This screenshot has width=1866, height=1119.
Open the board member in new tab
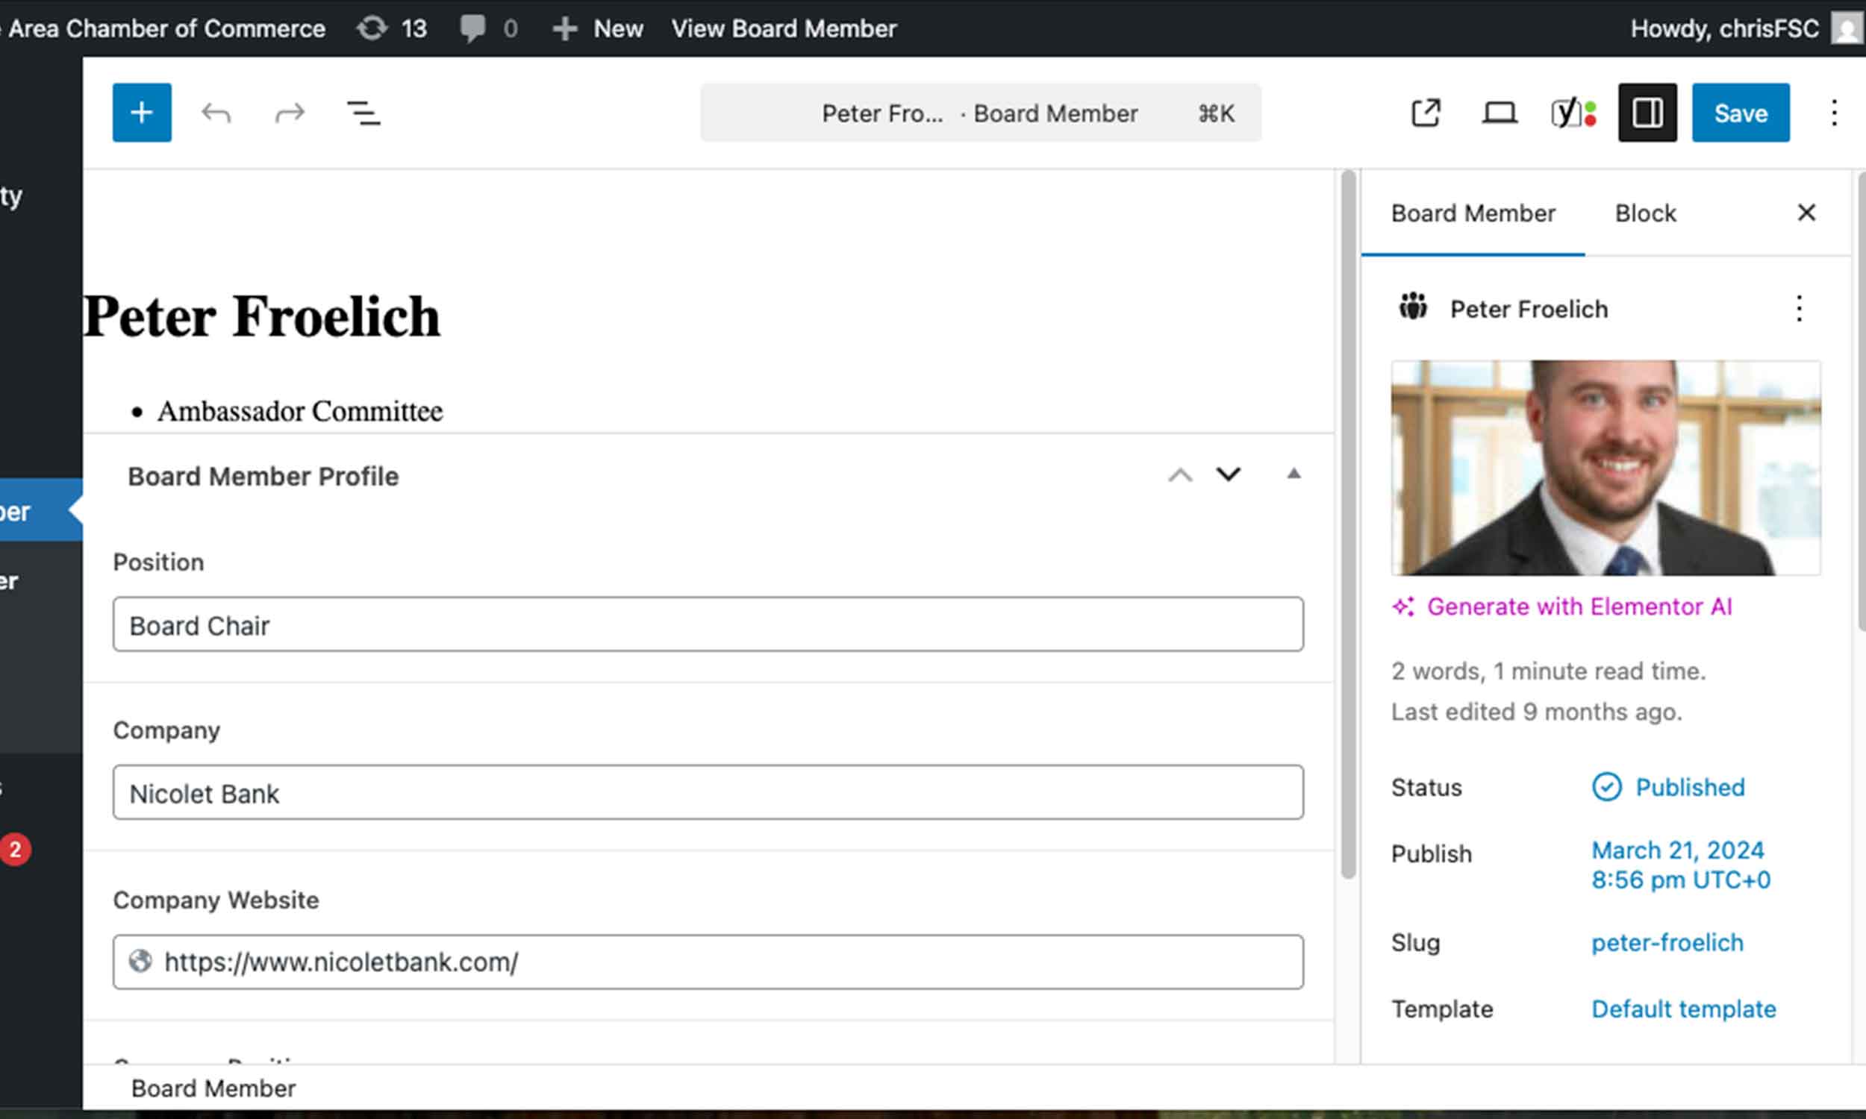[1426, 113]
